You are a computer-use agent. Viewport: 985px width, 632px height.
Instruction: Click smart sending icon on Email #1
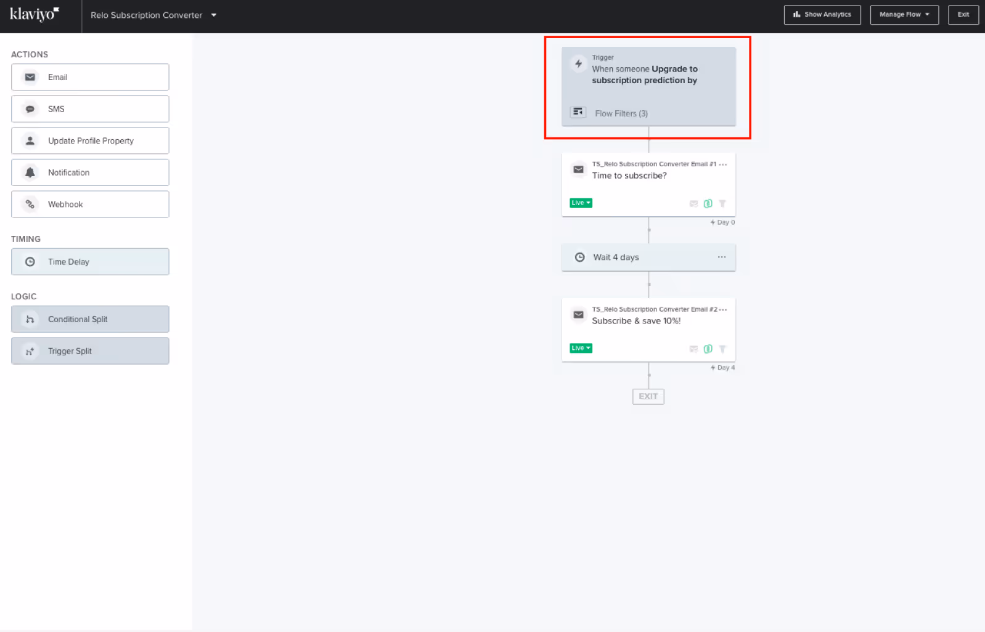tap(693, 204)
